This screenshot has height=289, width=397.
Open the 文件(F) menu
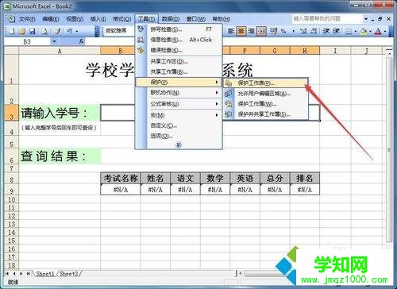[27, 19]
